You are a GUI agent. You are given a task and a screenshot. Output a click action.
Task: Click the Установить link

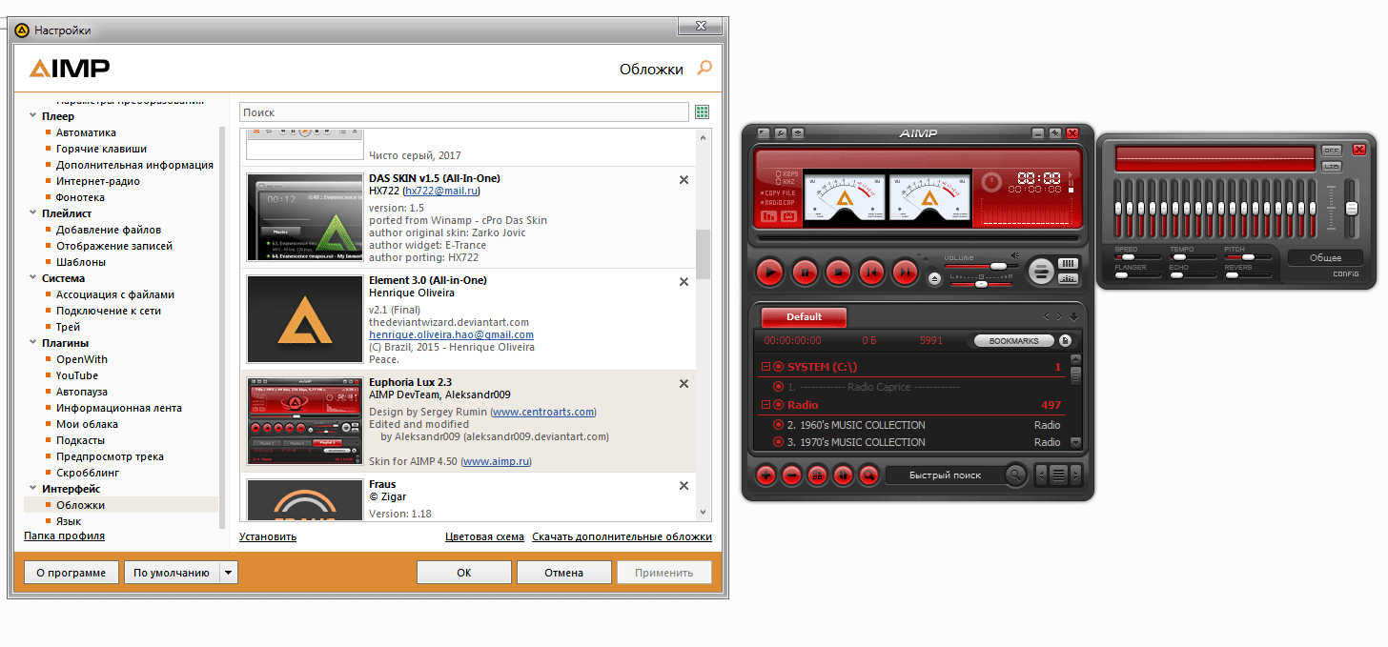268,536
